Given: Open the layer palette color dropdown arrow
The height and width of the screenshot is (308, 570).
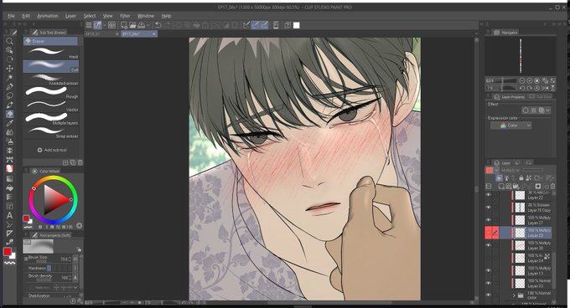Looking at the screenshot, I should point(496,170).
